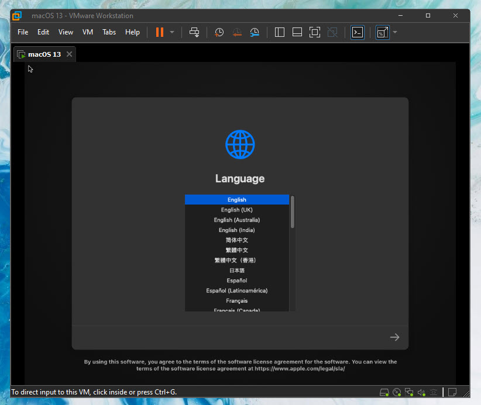
Task: Click the Unity mode icon
Action: point(332,32)
